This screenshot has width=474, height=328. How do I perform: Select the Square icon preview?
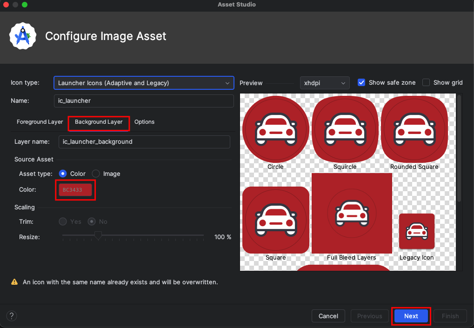[275, 220]
